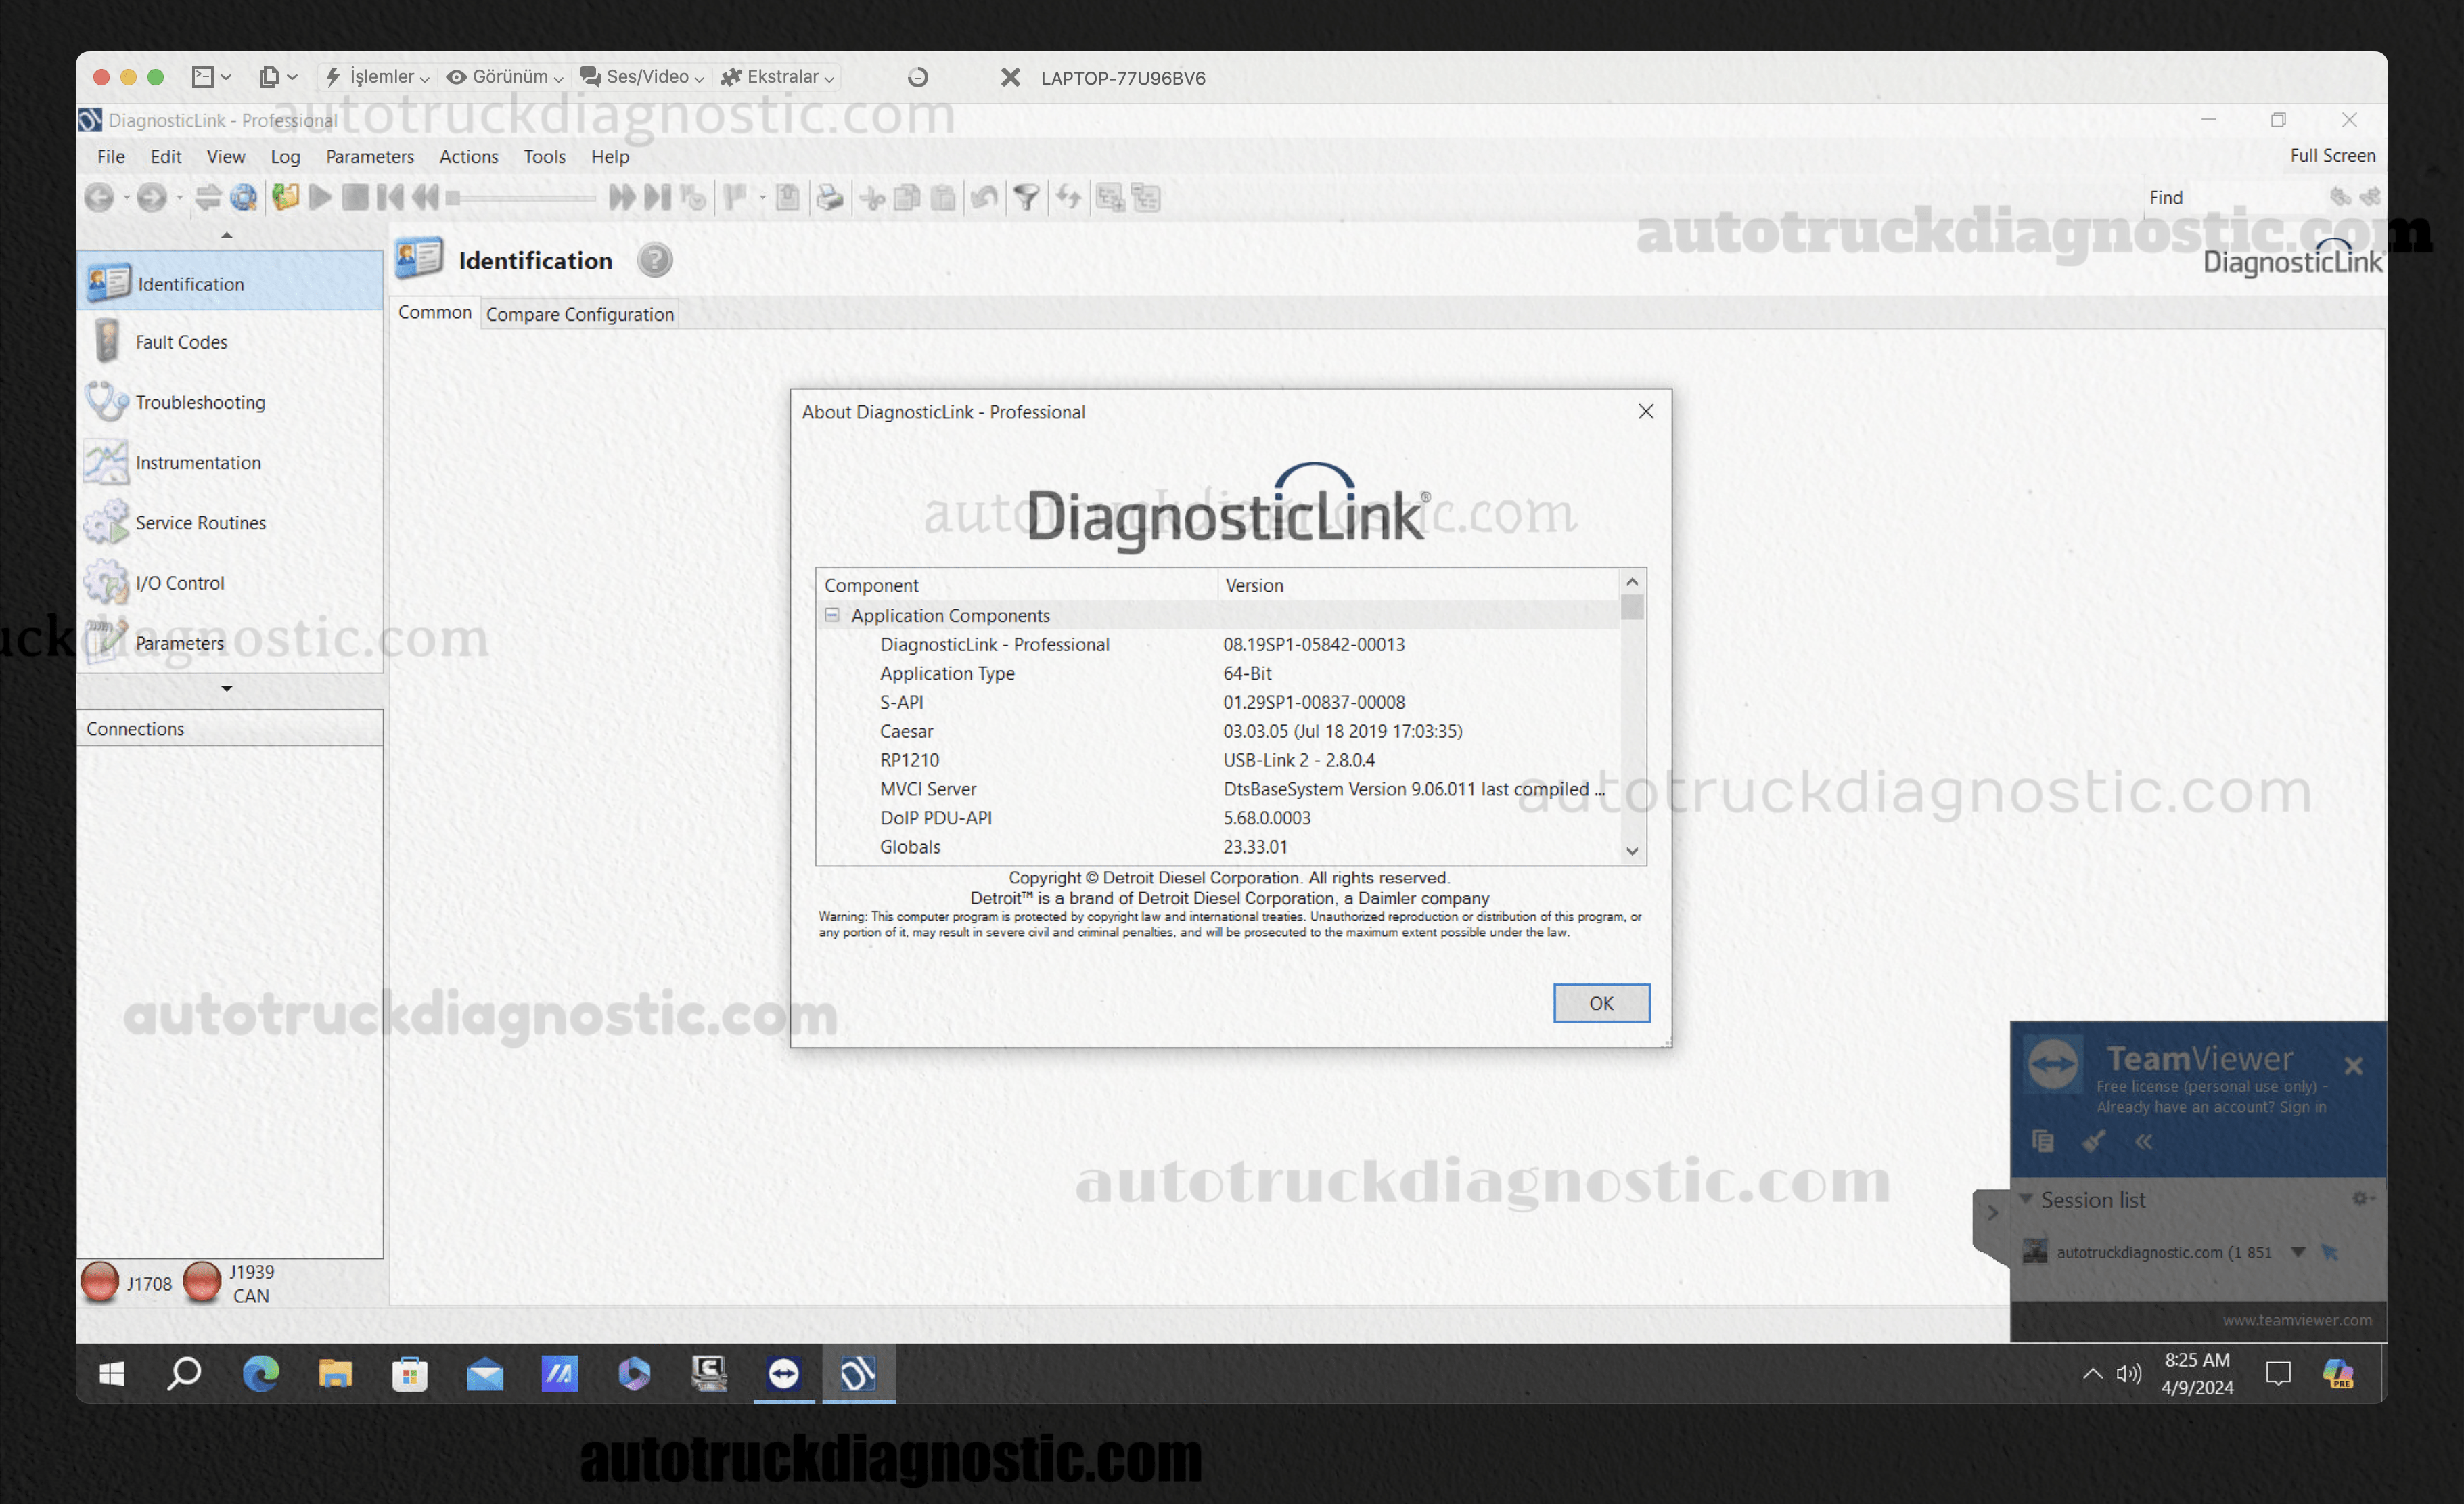Click the Stop playback toolbar icon
The height and width of the screenshot is (1504, 2464).
pyautogui.click(x=355, y=197)
